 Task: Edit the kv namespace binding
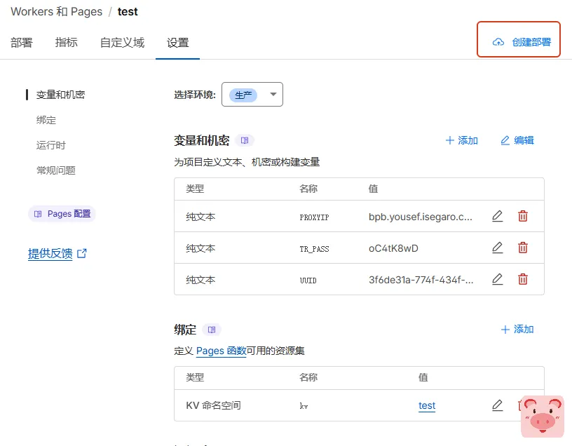point(497,405)
